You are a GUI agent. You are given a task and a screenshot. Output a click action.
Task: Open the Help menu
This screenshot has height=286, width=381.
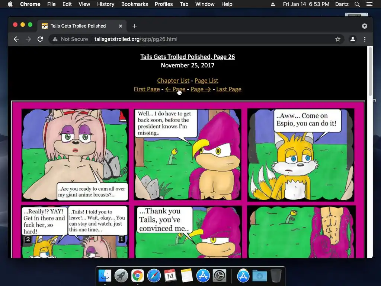(227, 4)
